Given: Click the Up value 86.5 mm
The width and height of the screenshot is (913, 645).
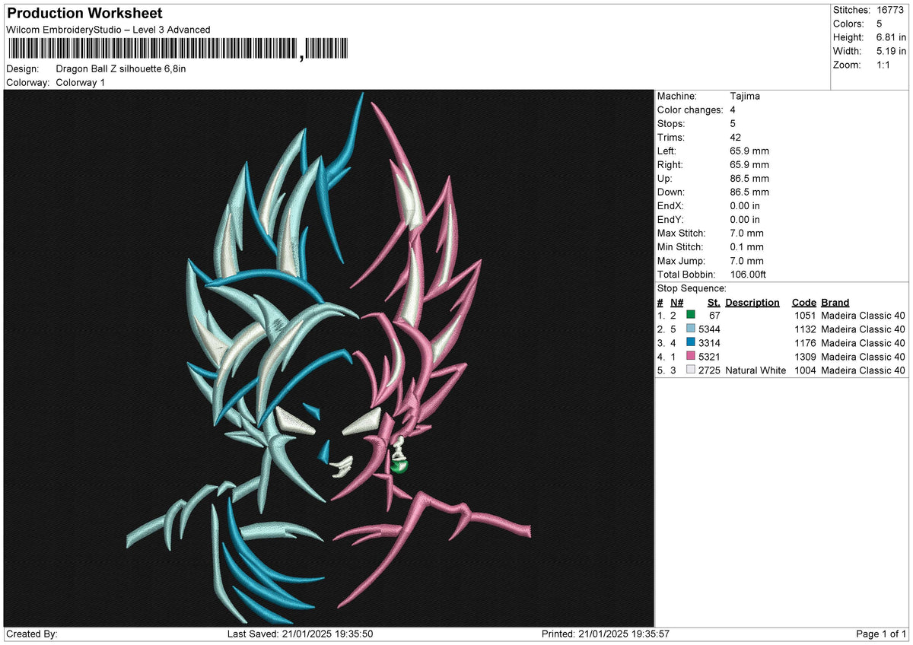Looking at the screenshot, I should [749, 178].
